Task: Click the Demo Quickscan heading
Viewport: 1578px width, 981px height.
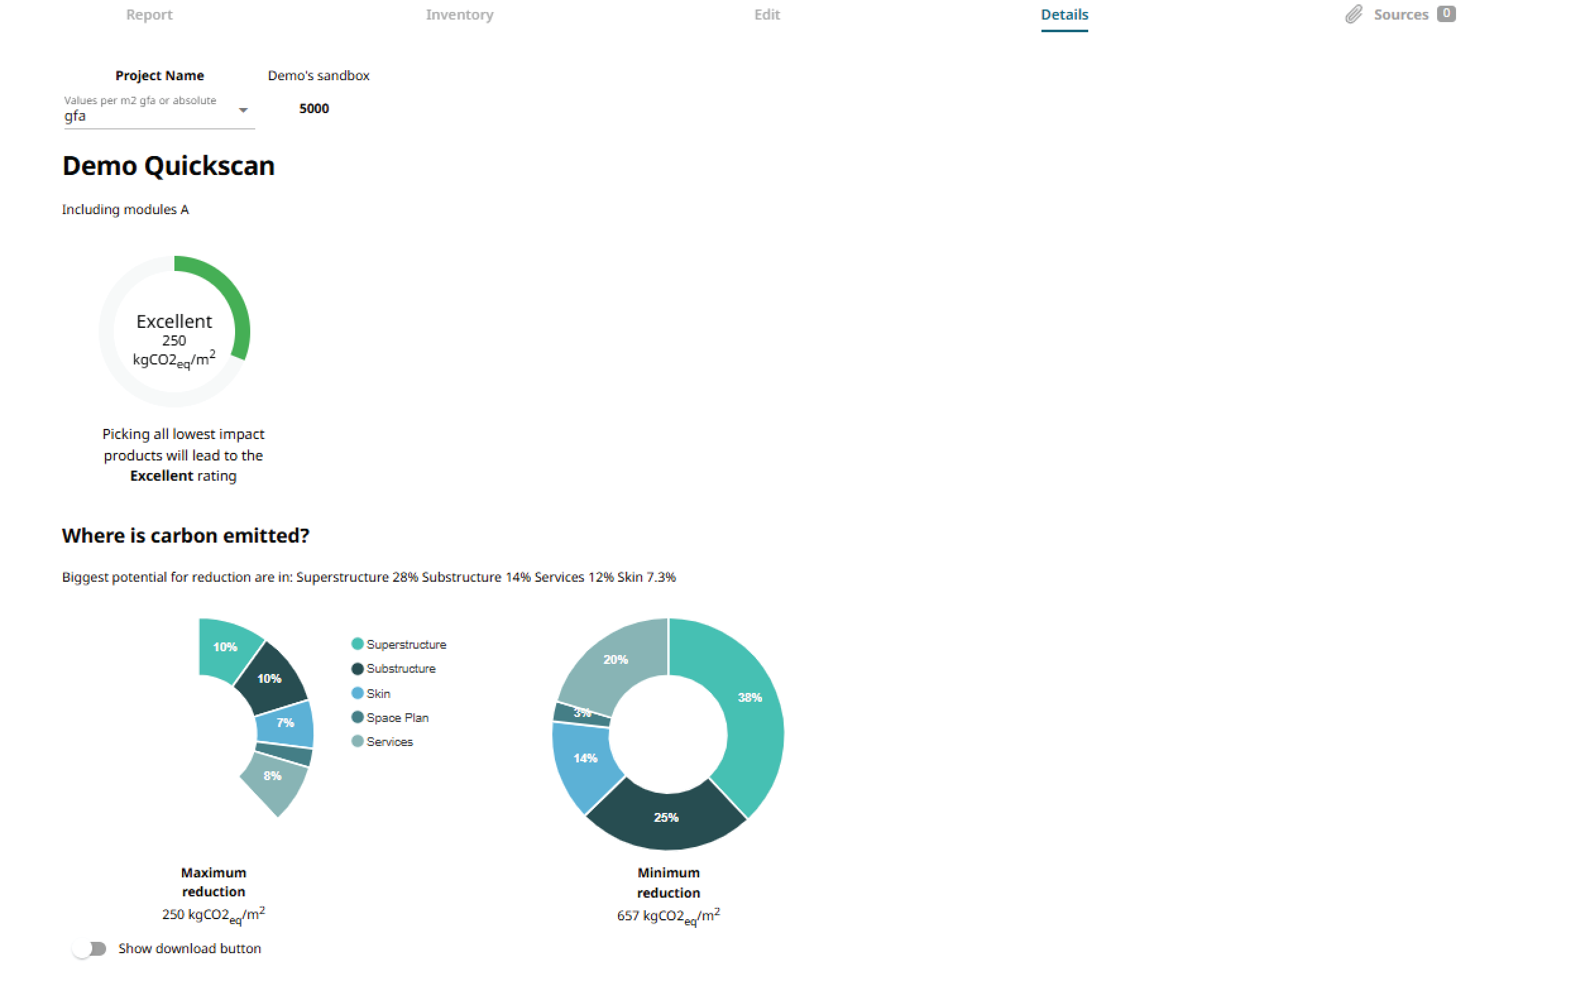Action: (169, 166)
